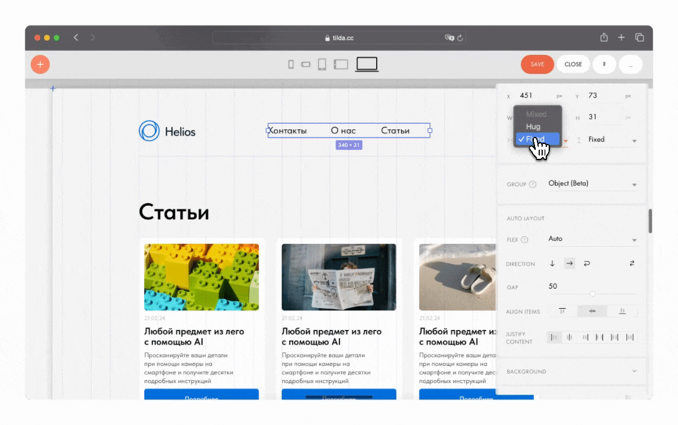The height and width of the screenshot is (425, 678).
Task: Select the newspaper reader article image
Action: (x=339, y=277)
